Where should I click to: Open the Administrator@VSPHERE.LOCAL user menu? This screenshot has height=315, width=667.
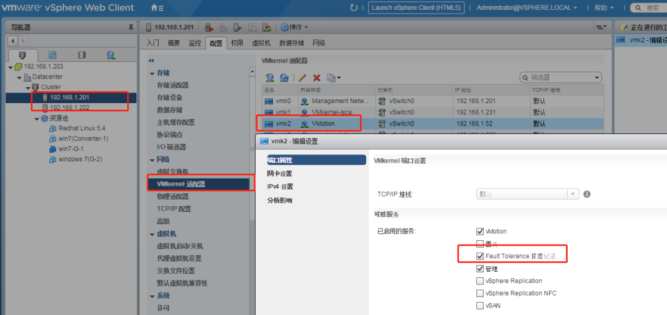coord(527,7)
